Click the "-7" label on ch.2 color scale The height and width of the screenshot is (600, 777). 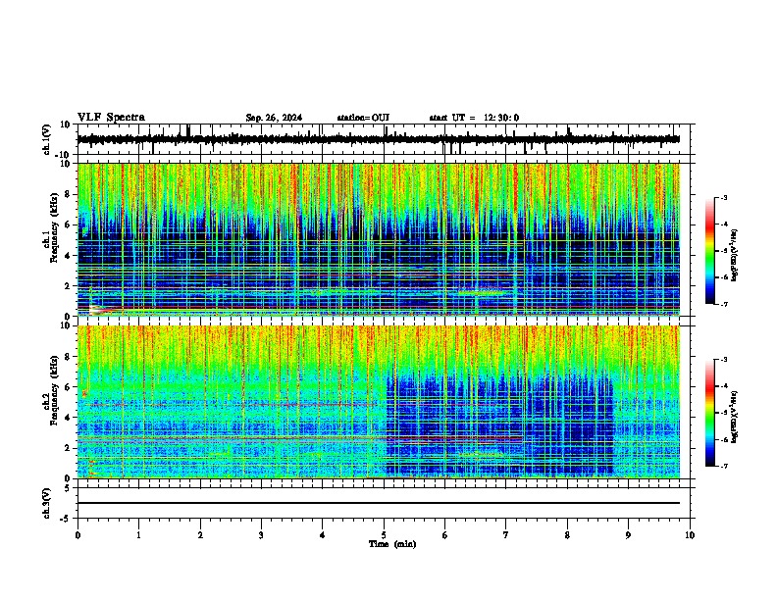(x=723, y=467)
